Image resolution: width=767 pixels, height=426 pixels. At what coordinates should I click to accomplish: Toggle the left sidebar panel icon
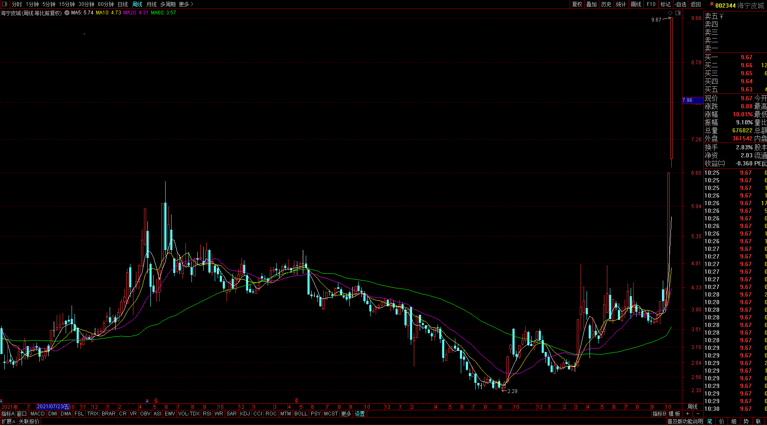(x=5, y=4)
